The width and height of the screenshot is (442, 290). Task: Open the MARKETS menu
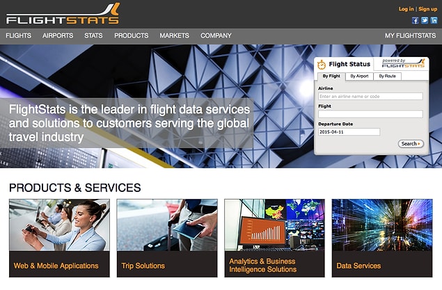click(175, 35)
